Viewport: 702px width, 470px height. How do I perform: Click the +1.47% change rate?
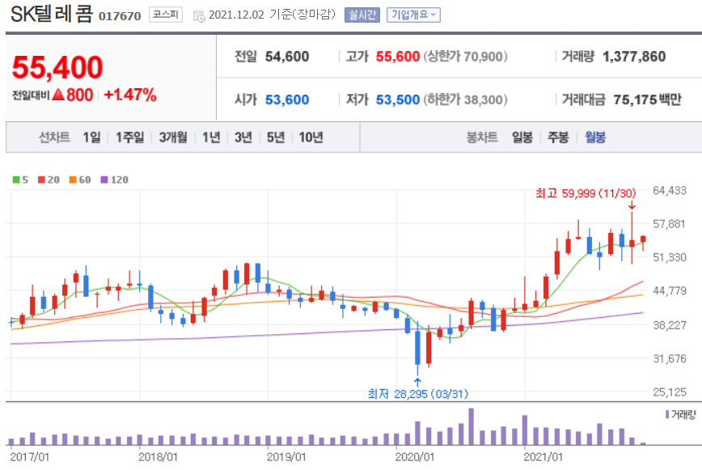(x=130, y=95)
